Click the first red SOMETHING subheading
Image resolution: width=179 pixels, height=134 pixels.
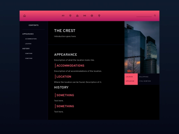(x=65, y=95)
